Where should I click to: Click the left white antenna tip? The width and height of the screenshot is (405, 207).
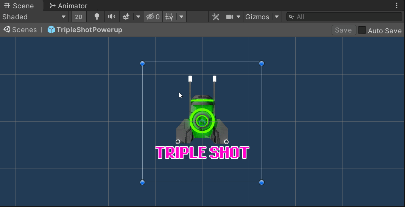coord(190,79)
